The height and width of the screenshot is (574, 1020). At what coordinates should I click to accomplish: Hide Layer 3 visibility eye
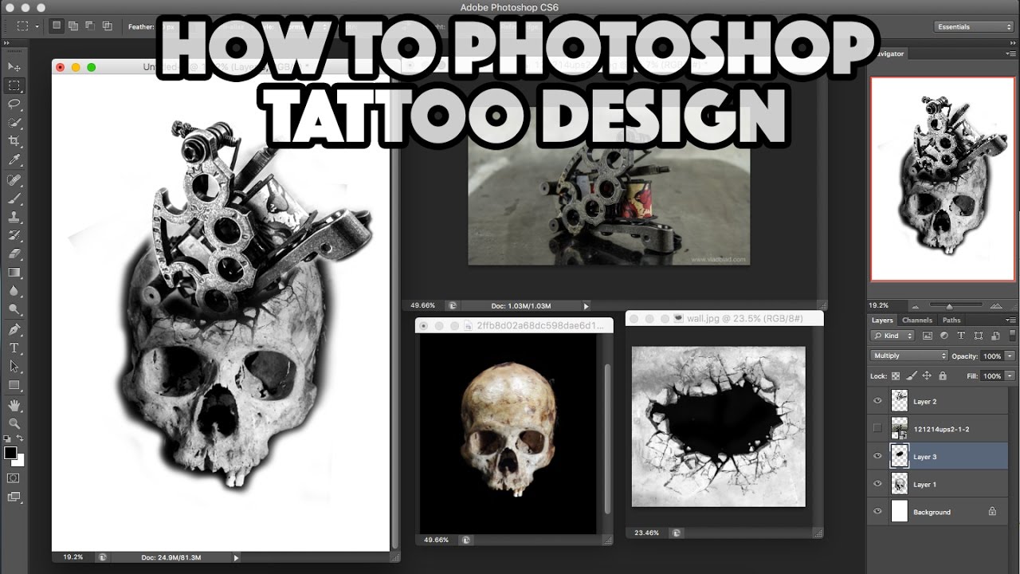[877, 456]
